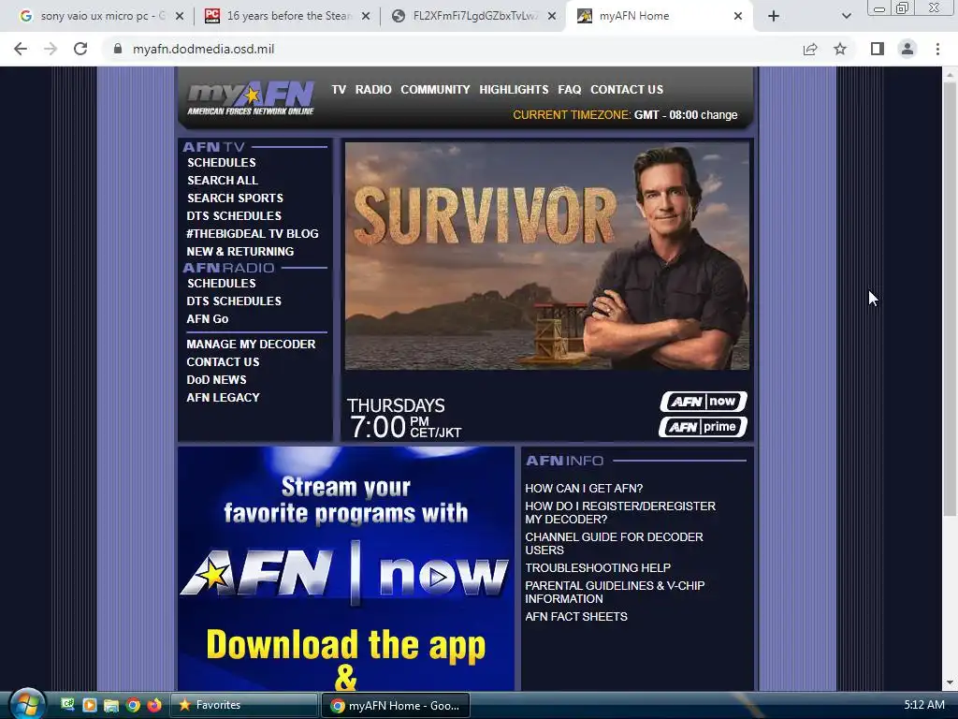This screenshot has width=958, height=719.
Task: Share this page via share icon
Action: pyautogui.click(x=810, y=49)
